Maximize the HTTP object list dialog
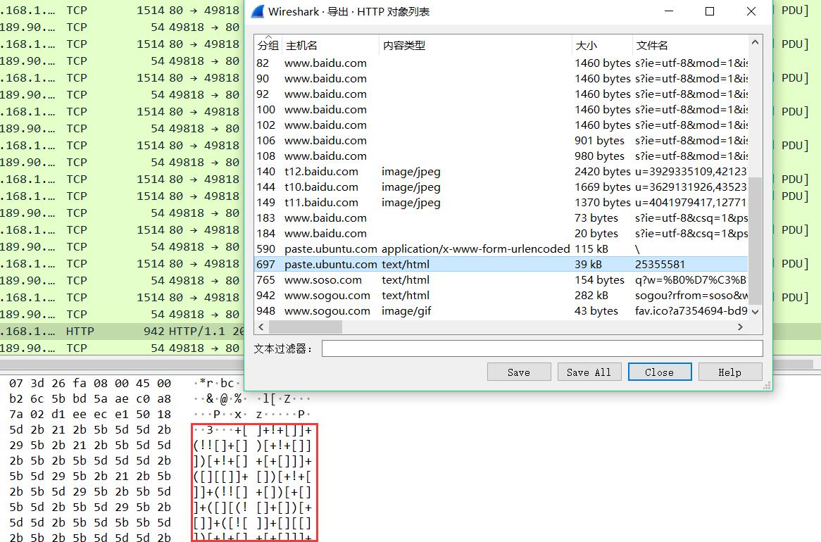This screenshot has height=542, width=821. coord(710,11)
